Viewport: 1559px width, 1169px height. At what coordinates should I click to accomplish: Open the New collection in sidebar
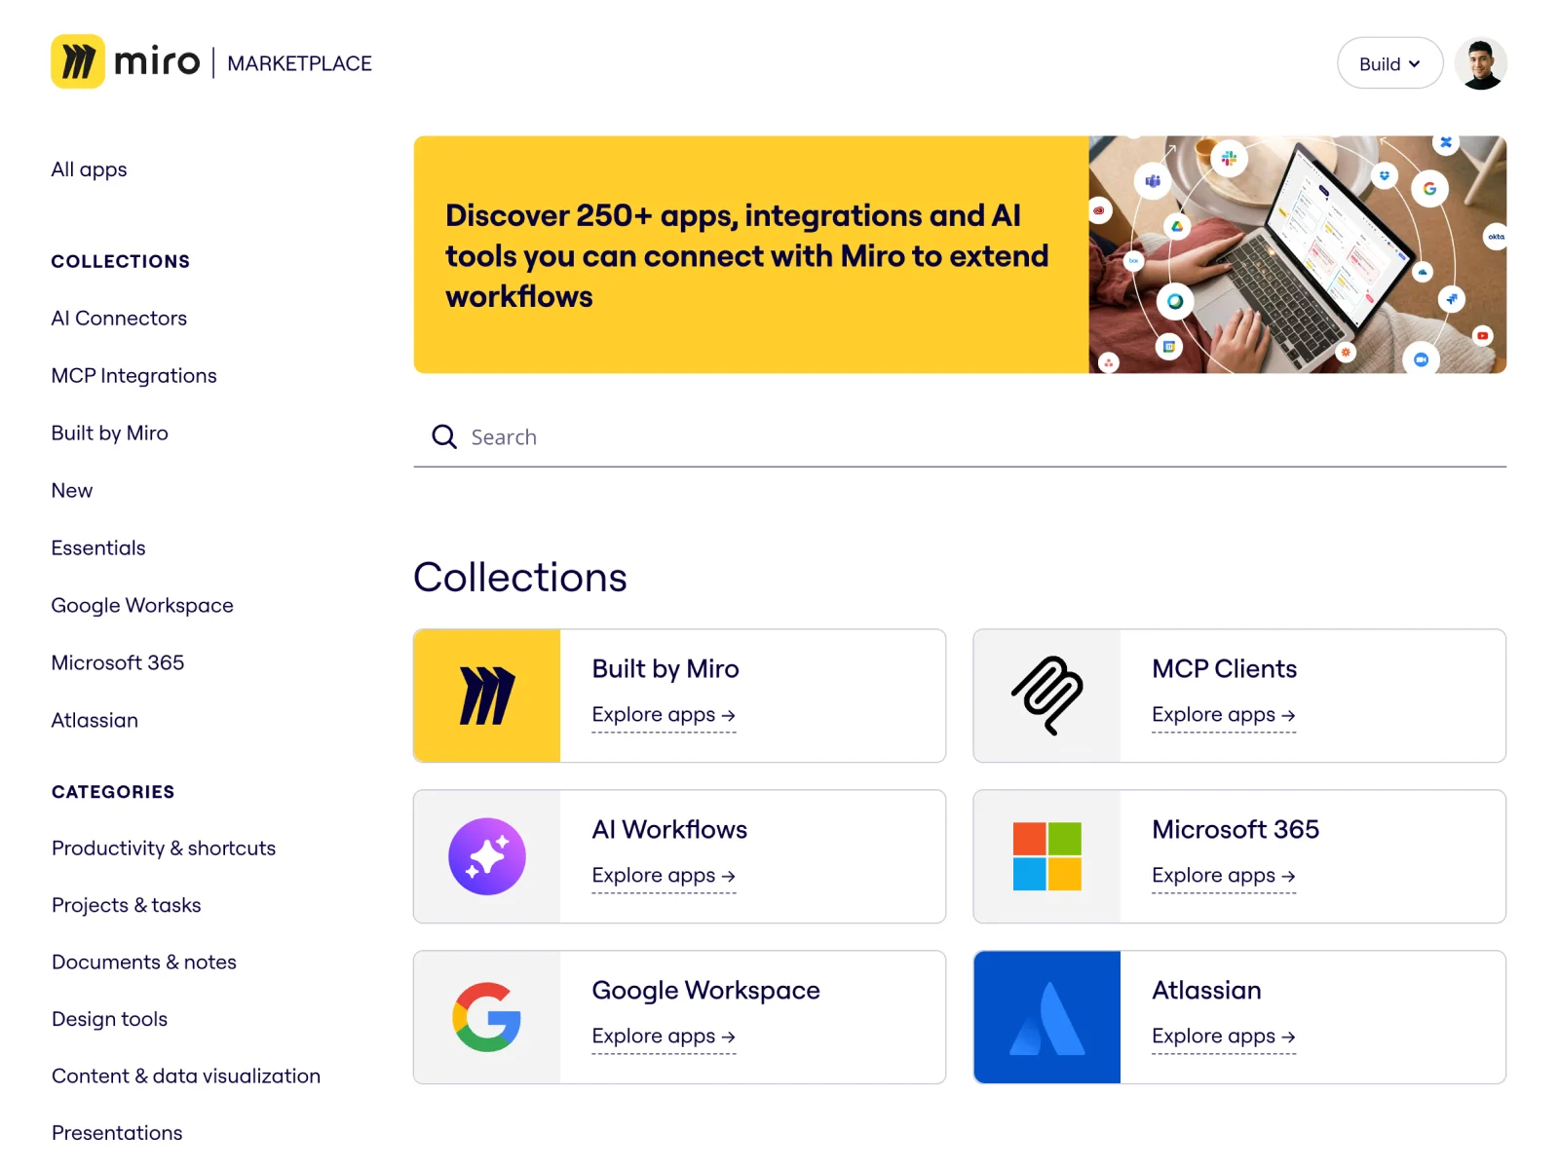click(x=72, y=491)
